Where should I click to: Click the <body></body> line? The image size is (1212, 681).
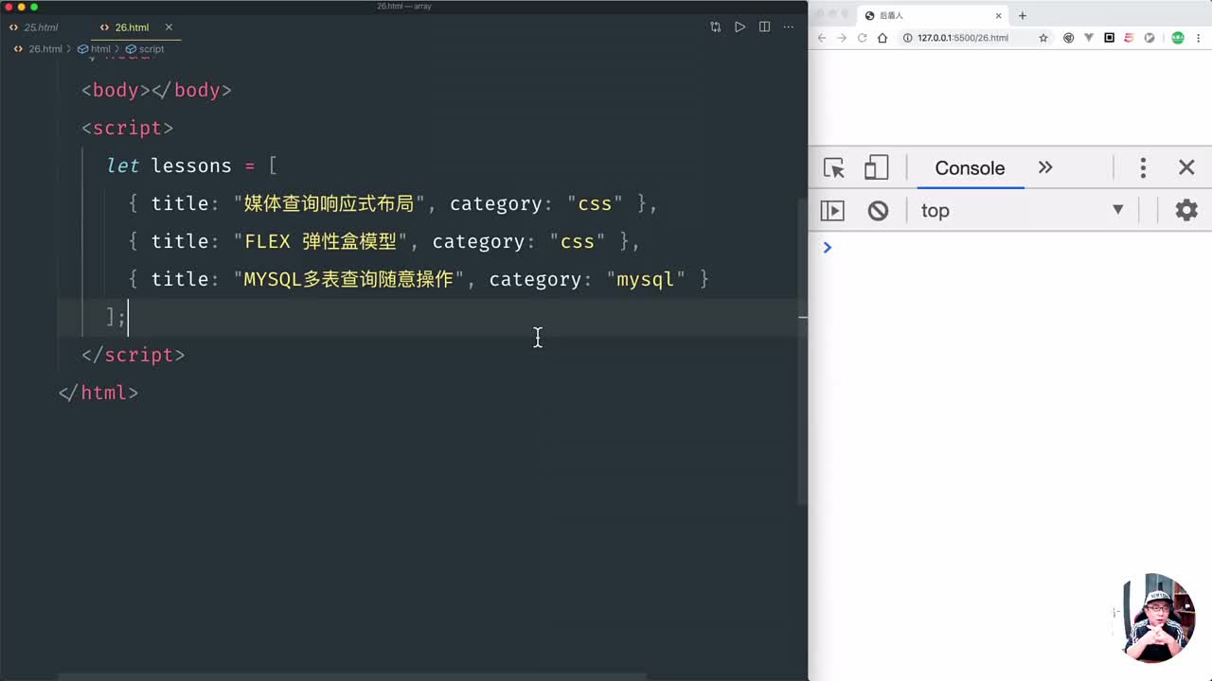(156, 90)
